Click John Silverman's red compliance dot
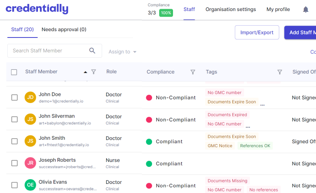The image size is (316, 193). tap(149, 120)
